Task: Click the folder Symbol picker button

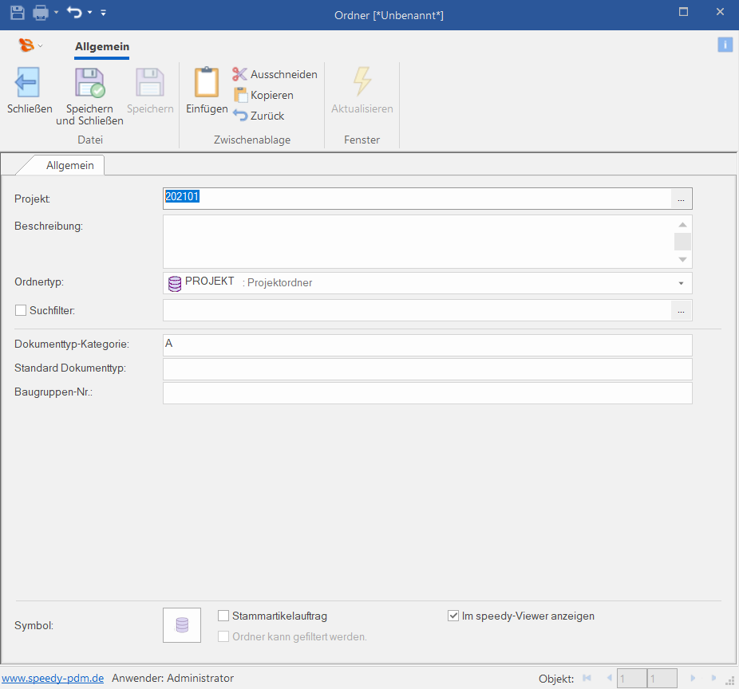Action: 182,625
